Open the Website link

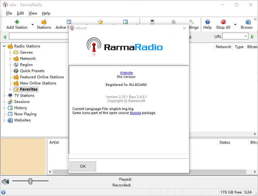126,73
